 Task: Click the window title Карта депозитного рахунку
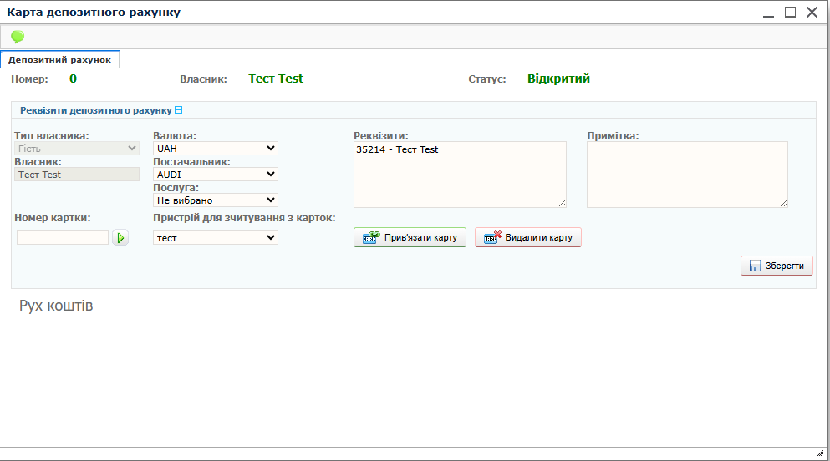[x=94, y=13]
